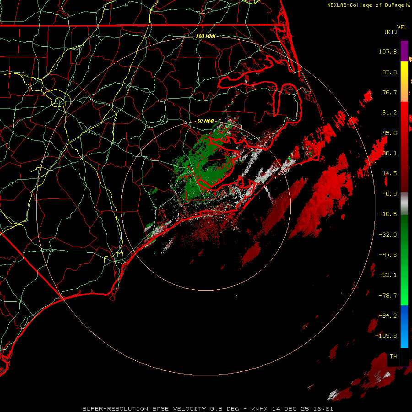Click the 50 NMI range ring label
The height and width of the screenshot is (412, 412).
click(x=206, y=121)
